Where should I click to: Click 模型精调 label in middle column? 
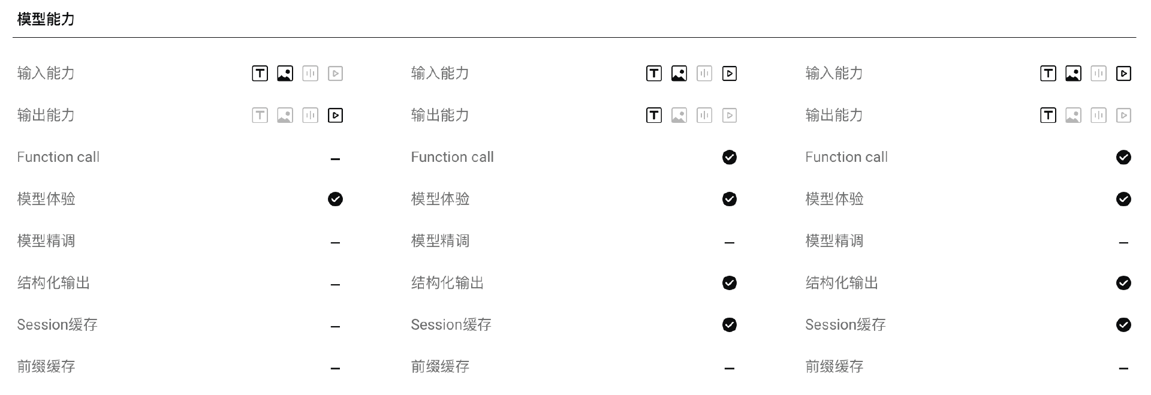[440, 241]
